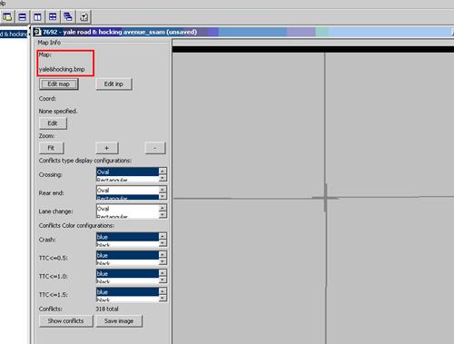This screenshot has height=344, width=454.
Task: Click the Fit zoom button
Action: 51,148
